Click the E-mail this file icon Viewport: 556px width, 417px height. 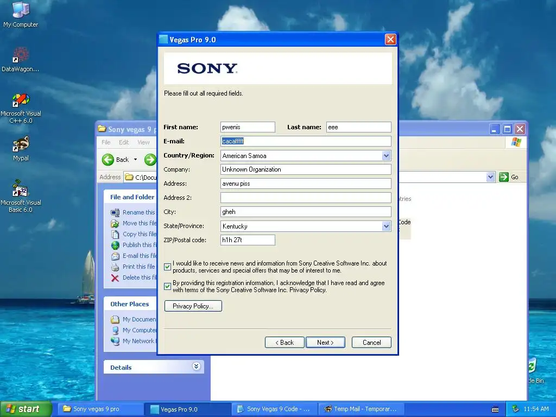tap(115, 256)
